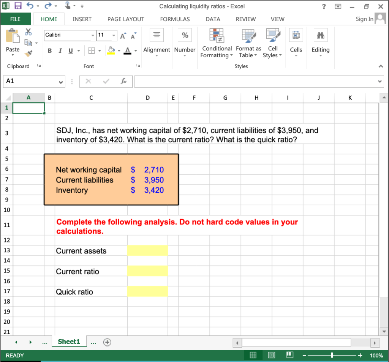389x362 pixels.
Task: Expand the font size 11 dropdown
Action: (x=114, y=35)
